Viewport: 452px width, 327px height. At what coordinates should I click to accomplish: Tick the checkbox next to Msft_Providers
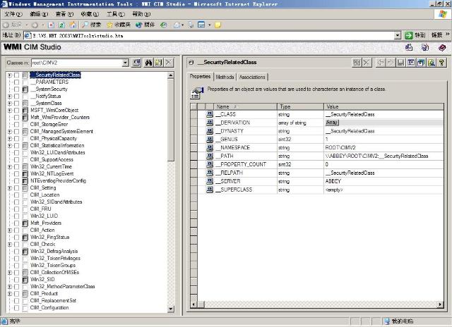coord(17,223)
